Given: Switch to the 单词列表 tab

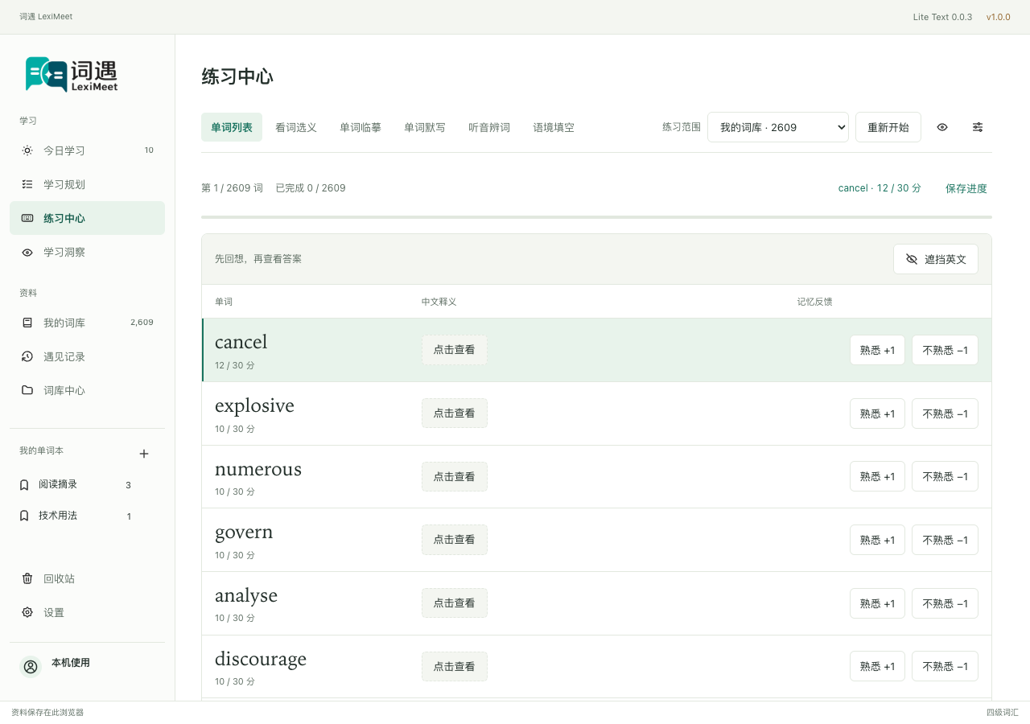Looking at the screenshot, I should (x=232, y=127).
